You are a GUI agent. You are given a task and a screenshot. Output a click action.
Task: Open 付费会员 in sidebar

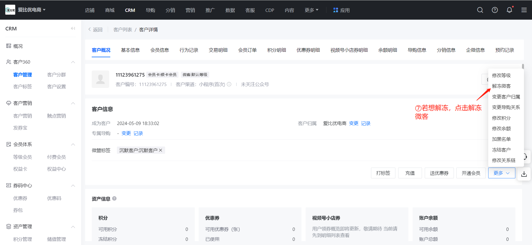57,157
